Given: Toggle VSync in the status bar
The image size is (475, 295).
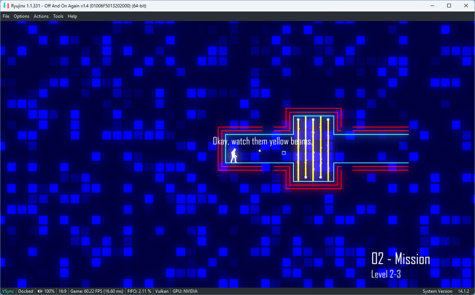Looking at the screenshot, I should tap(8, 291).
